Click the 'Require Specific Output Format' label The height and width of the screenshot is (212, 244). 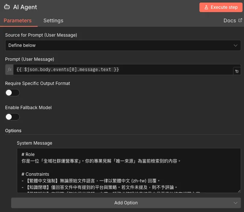[x=38, y=83]
